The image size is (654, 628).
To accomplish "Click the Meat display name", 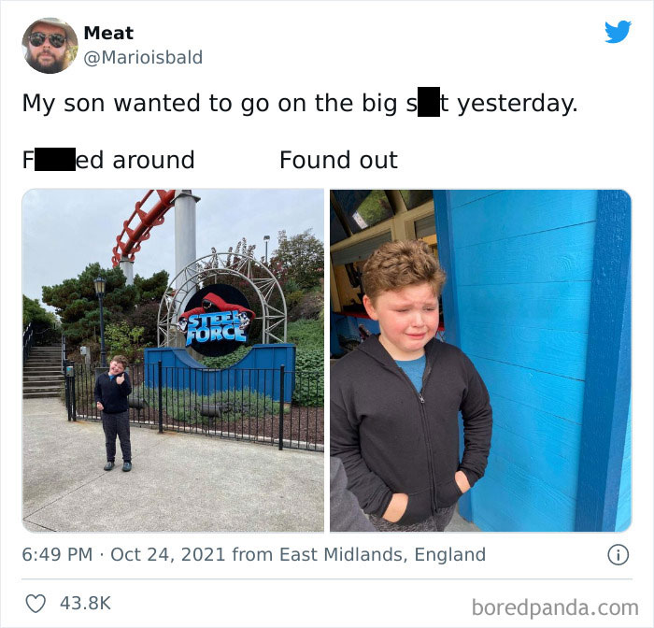I will [108, 33].
